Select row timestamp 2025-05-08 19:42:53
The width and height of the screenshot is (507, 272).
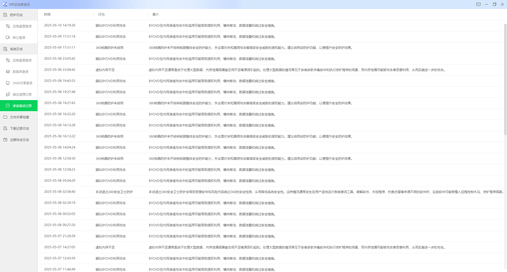tap(60, 81)
